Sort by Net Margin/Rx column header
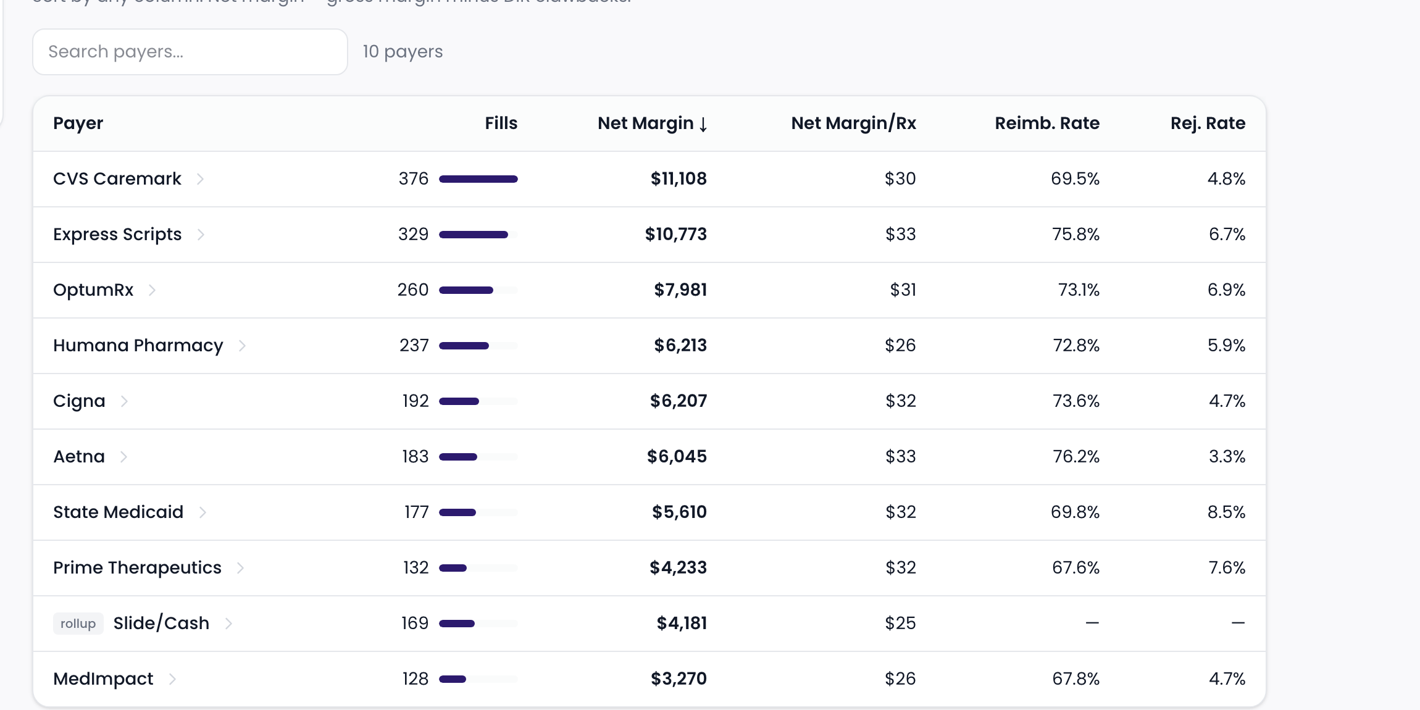Image resolution: width=1420 pixels, height=710 pixels. [x=853, y=123]
